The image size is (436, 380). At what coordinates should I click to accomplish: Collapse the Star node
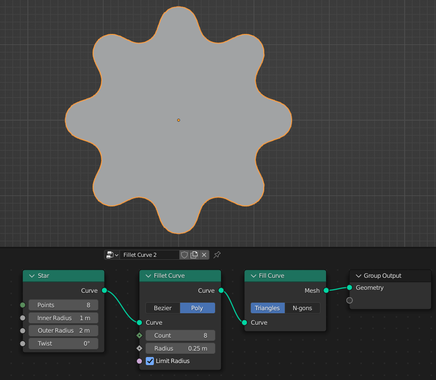pos(31,275)
